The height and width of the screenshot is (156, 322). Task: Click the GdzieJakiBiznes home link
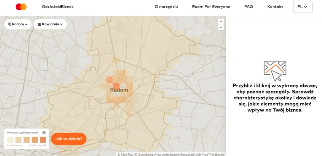pos(58,7)
